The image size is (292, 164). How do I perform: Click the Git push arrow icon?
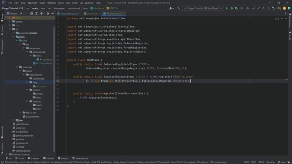pyautogui.click(x=263, y=8)
